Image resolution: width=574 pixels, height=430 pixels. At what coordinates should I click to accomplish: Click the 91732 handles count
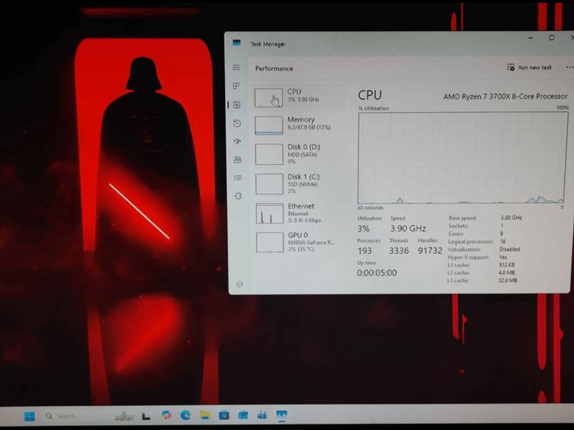(430, 251)
